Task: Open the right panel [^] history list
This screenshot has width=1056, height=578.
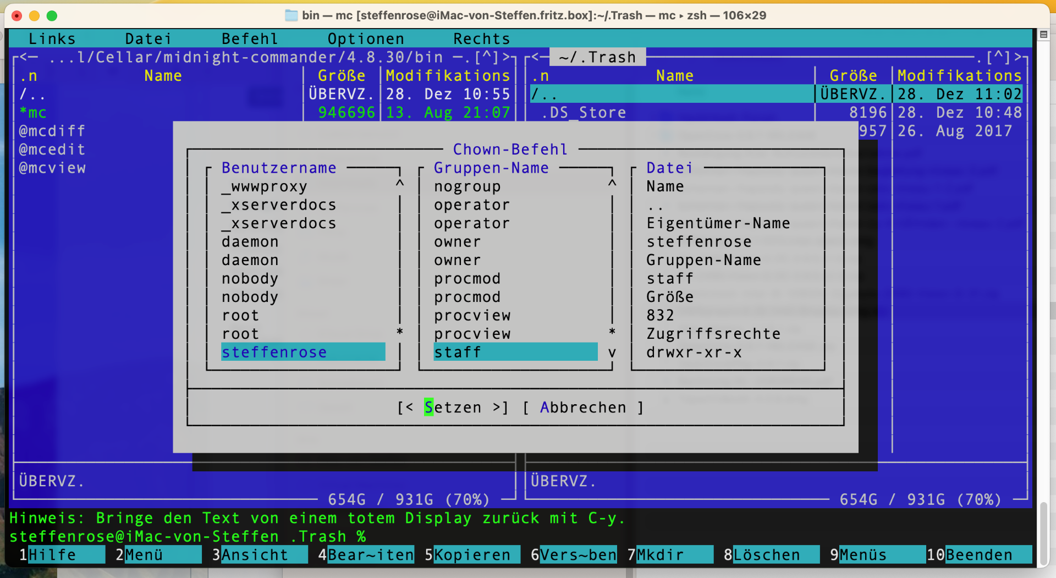Action: [x=998, y=57]
